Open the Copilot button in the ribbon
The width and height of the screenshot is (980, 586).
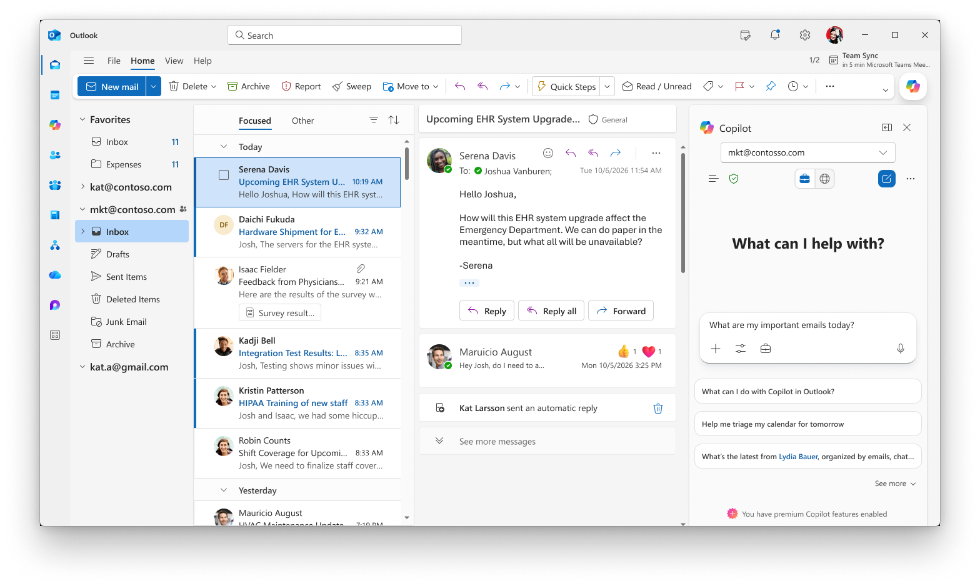[913, 86]
